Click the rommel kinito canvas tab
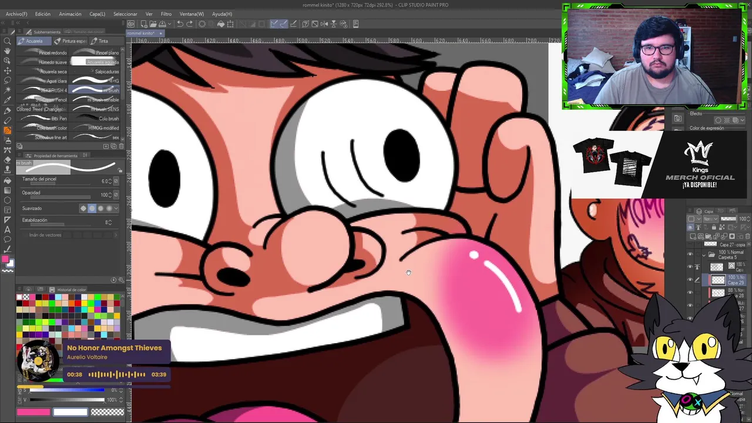The image size is (752, 423). [x=145, y=33]
